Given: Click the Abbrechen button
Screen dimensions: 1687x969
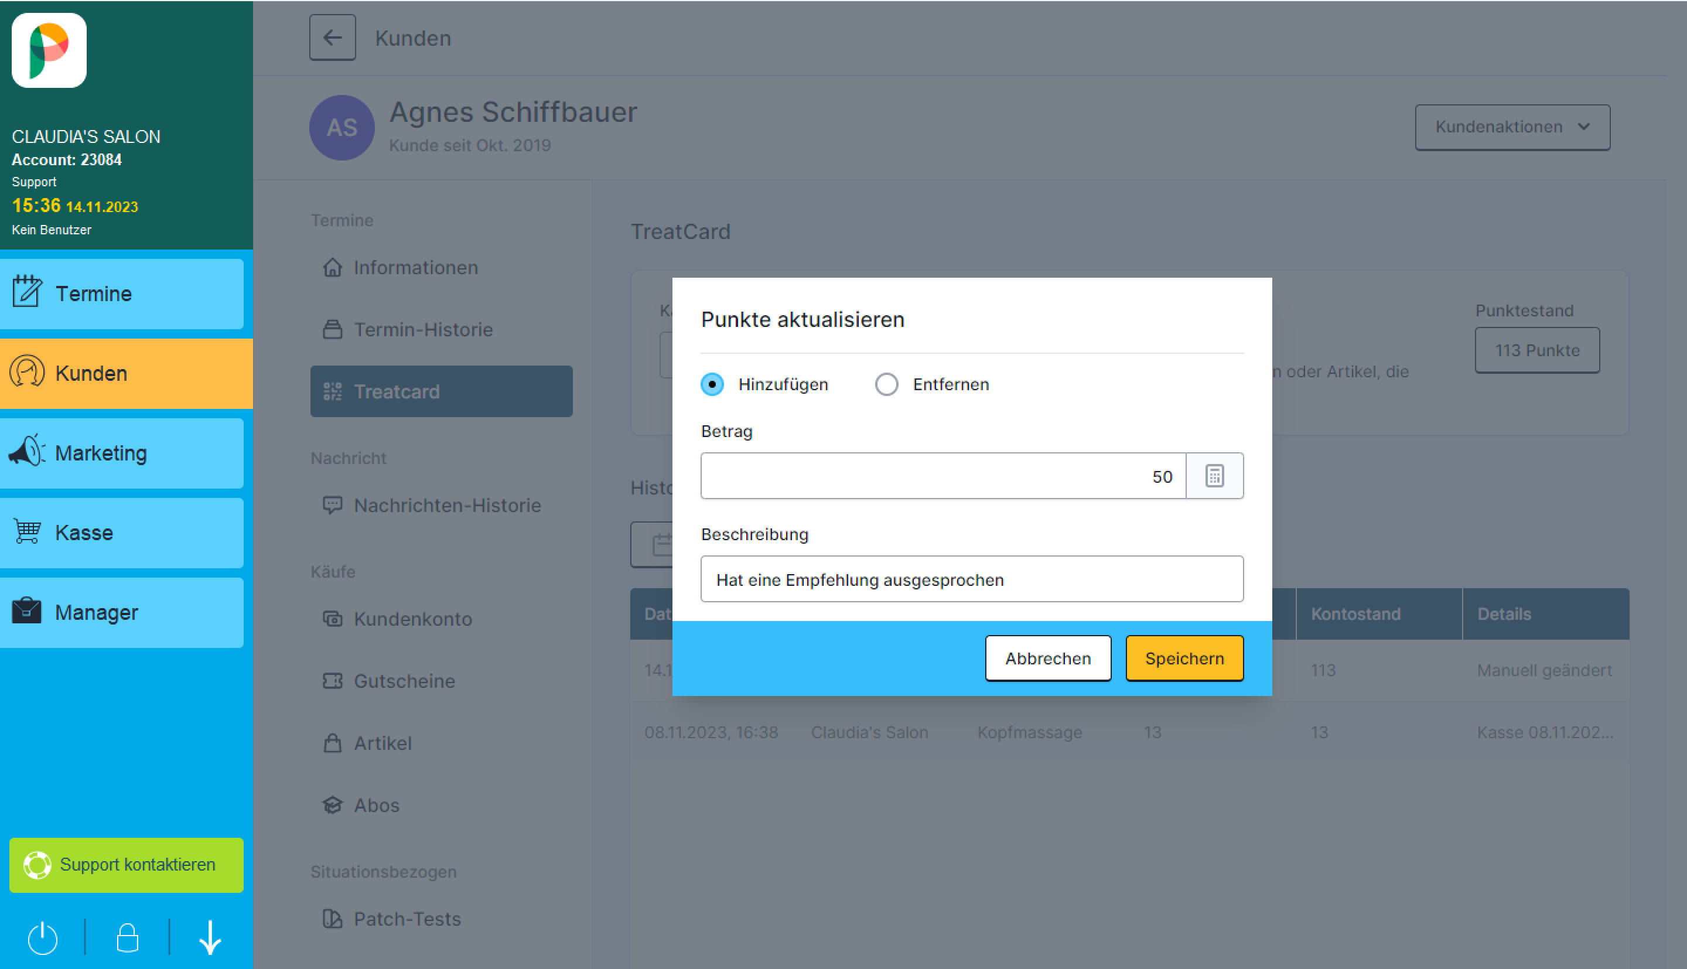Looking at the screenshot, I should pos(1048,658).
